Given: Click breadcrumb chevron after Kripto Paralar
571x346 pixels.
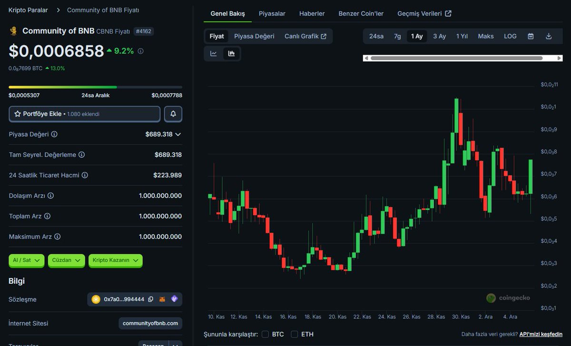Looking at the screenshot, I should pyautogui.click(x=58, y=10).
